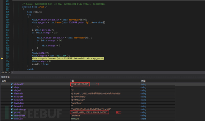Select the podrt value listing port numbers

[89, 112]
